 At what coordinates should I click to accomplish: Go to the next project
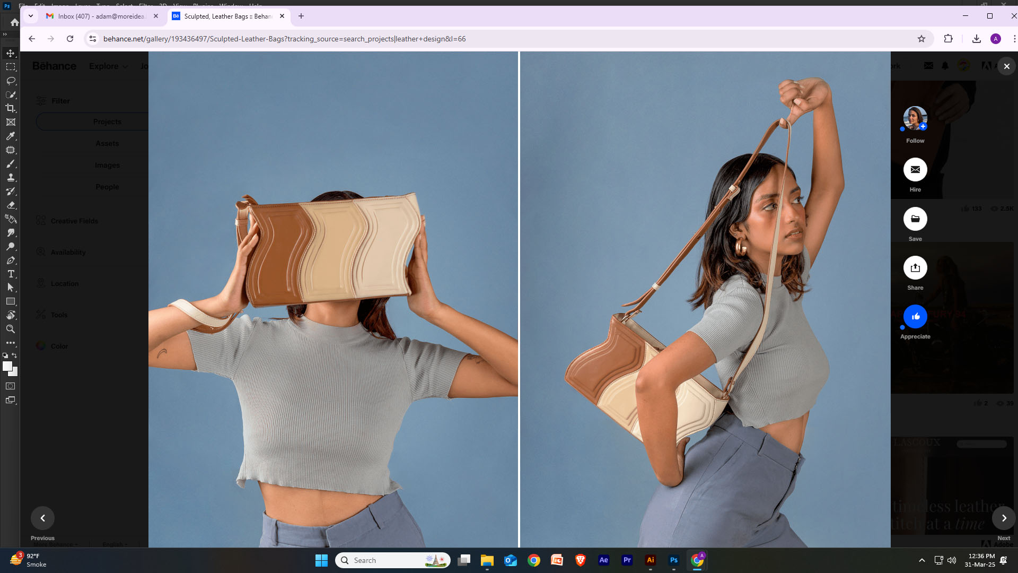(x=1004, y=518)
